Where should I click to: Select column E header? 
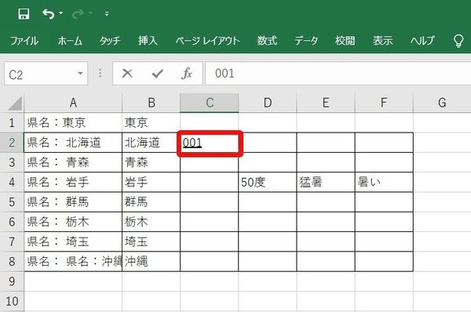[x=326, y=103]
